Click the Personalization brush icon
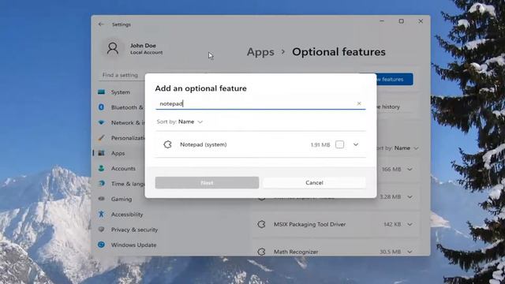The height and width of the screenshot is (284, 505). click(x=102, y=138)
